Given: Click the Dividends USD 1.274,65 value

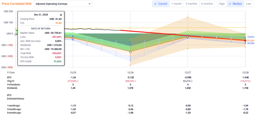Looking at the screenshot, I should (x=54, y=45).
